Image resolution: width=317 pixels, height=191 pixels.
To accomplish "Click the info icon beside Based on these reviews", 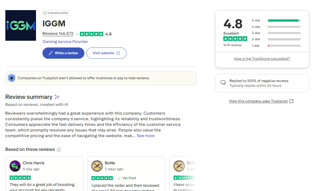I will (x=59, y=150).
